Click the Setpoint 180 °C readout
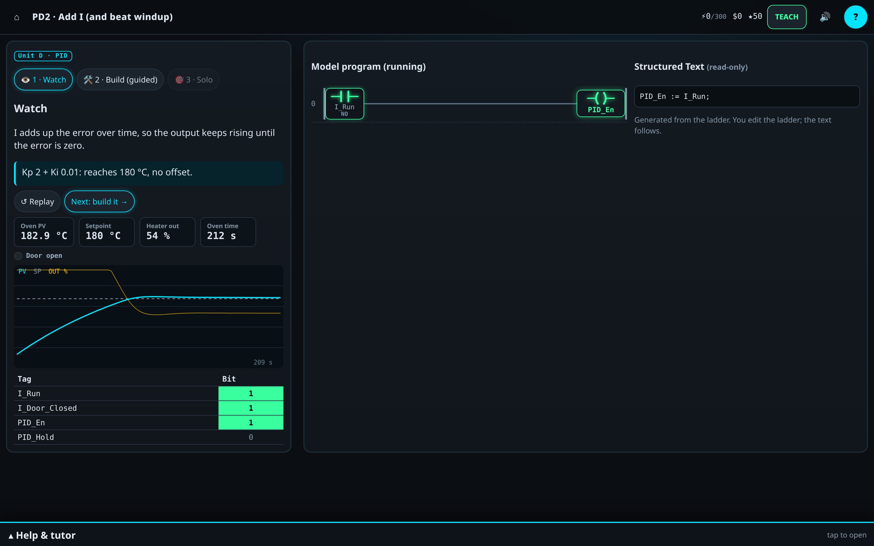Screen dimensions: 874x546 tap(107, 232)
